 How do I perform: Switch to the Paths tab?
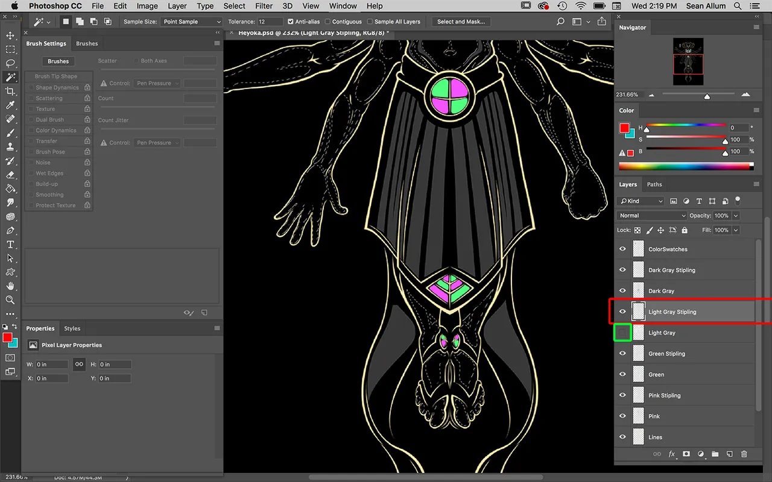[654, 184]
